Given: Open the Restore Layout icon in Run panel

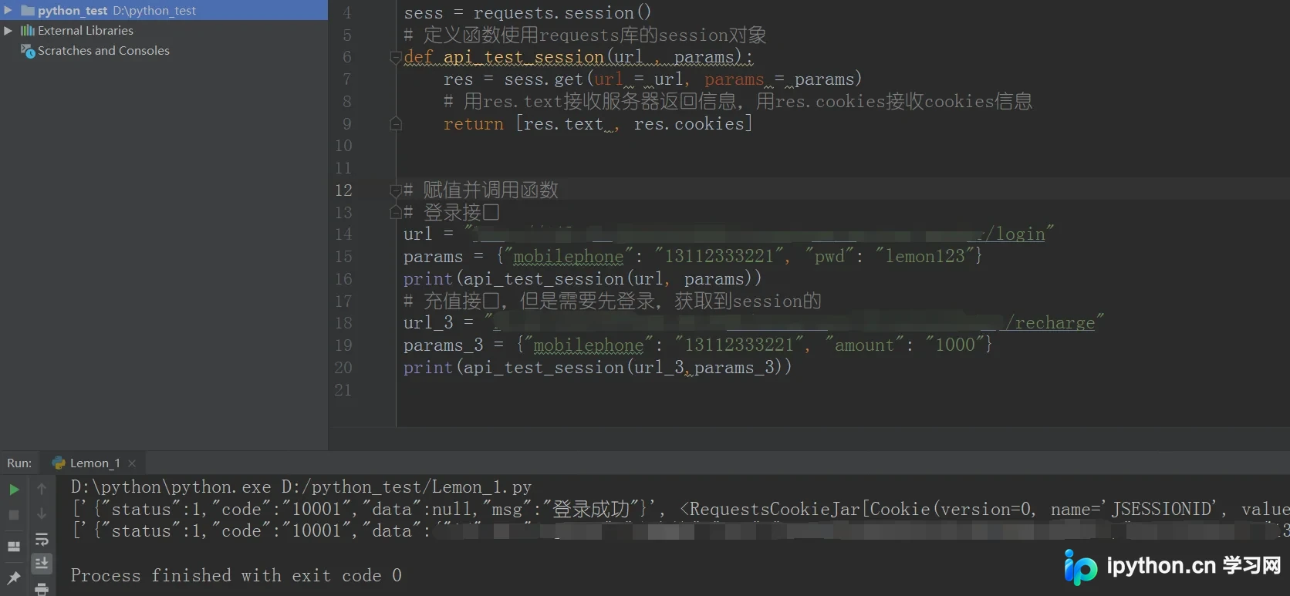Looking at the screenshot, I should coord(14,546).
